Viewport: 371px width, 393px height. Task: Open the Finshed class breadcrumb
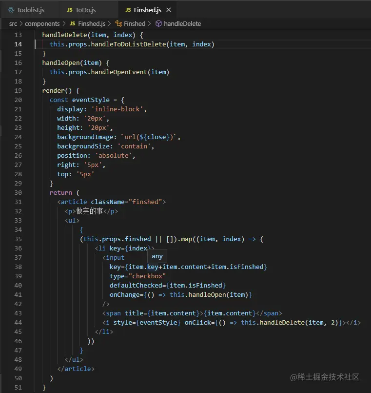pos(135,24)
